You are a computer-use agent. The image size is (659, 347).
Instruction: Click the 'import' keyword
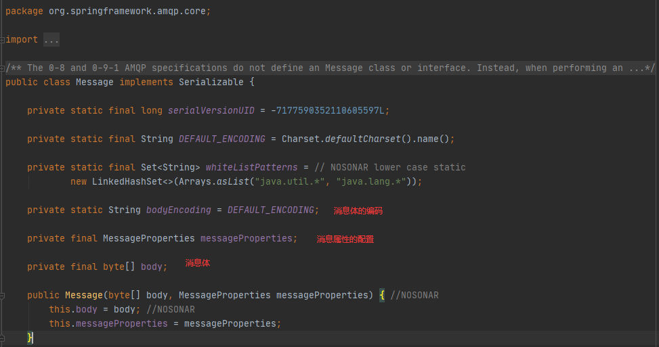(22, 40)
